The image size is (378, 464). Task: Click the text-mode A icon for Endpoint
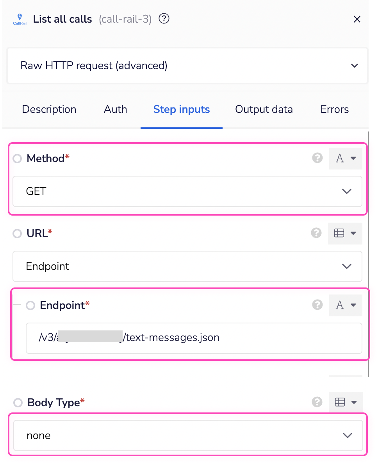tap(346, 305)
